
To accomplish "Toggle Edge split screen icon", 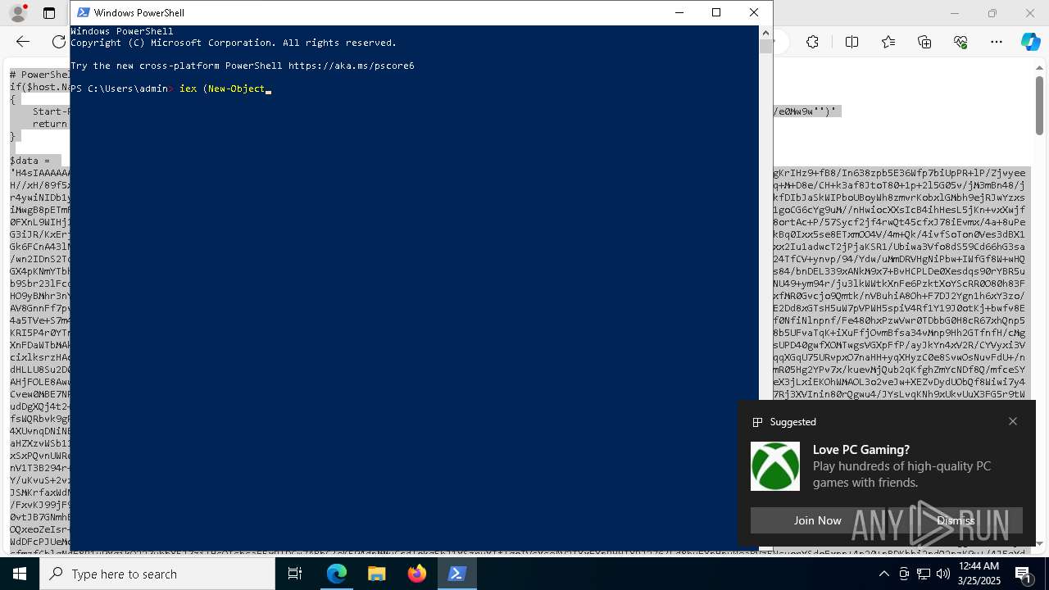I will point(851,42).
